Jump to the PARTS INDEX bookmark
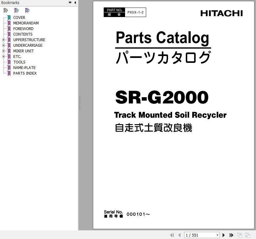This screenshot has width=256, height=239. click(25, 73)
